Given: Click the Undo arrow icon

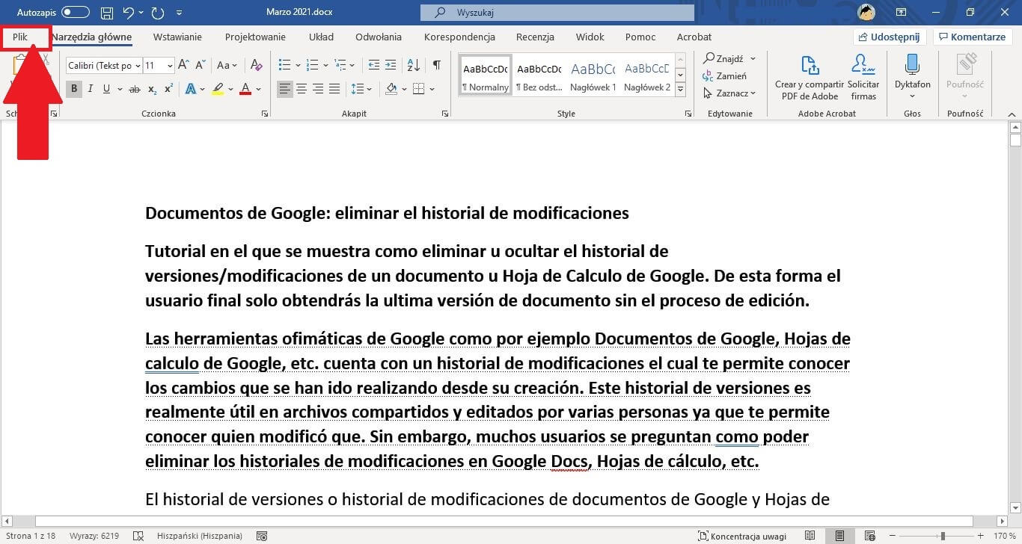Looking at the screenshot, I should point(128,13).
